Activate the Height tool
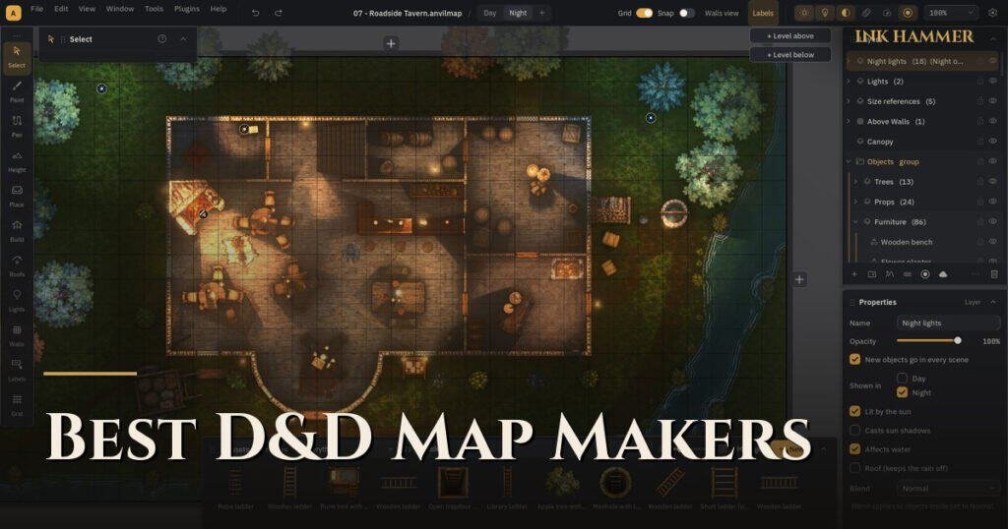1008x529 pixels. click(17, 161)
